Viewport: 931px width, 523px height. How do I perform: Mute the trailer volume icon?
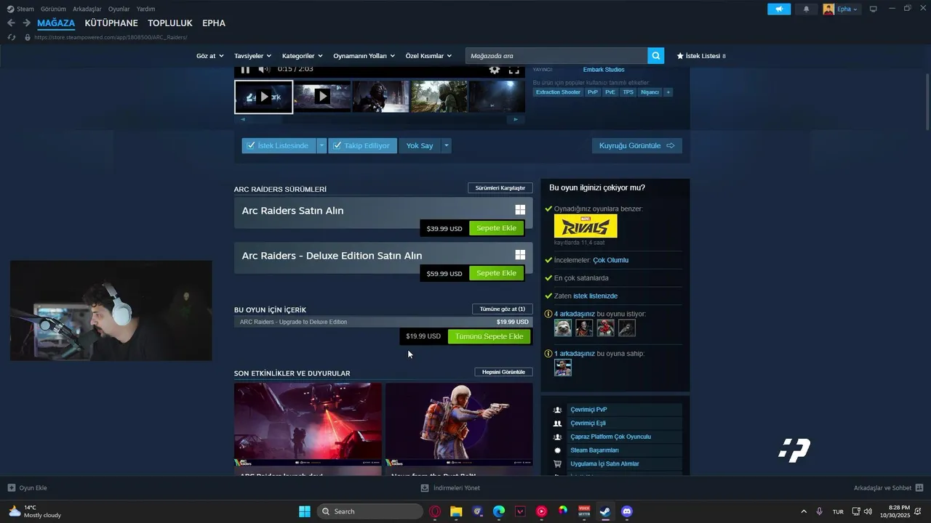click(264, 69)
